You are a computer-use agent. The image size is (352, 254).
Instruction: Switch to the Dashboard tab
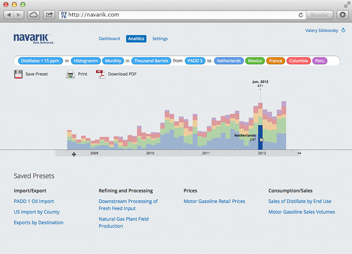coord(109,39)
